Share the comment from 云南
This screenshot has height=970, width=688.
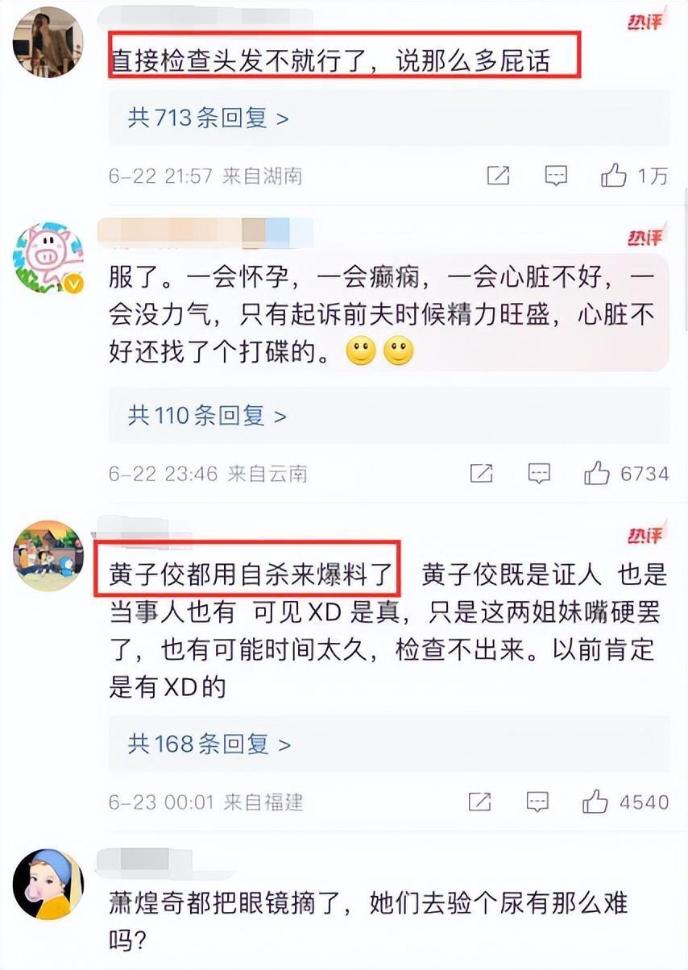pyautogui.click(x=481, y=473)
